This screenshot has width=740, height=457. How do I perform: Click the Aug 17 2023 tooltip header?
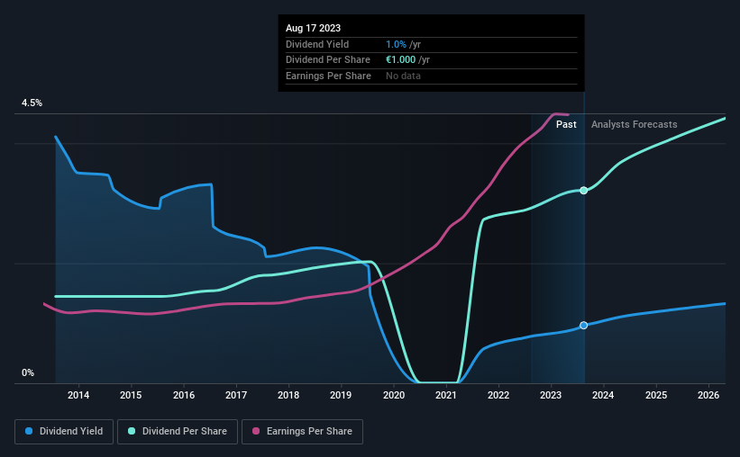click(x=313, y=28)
